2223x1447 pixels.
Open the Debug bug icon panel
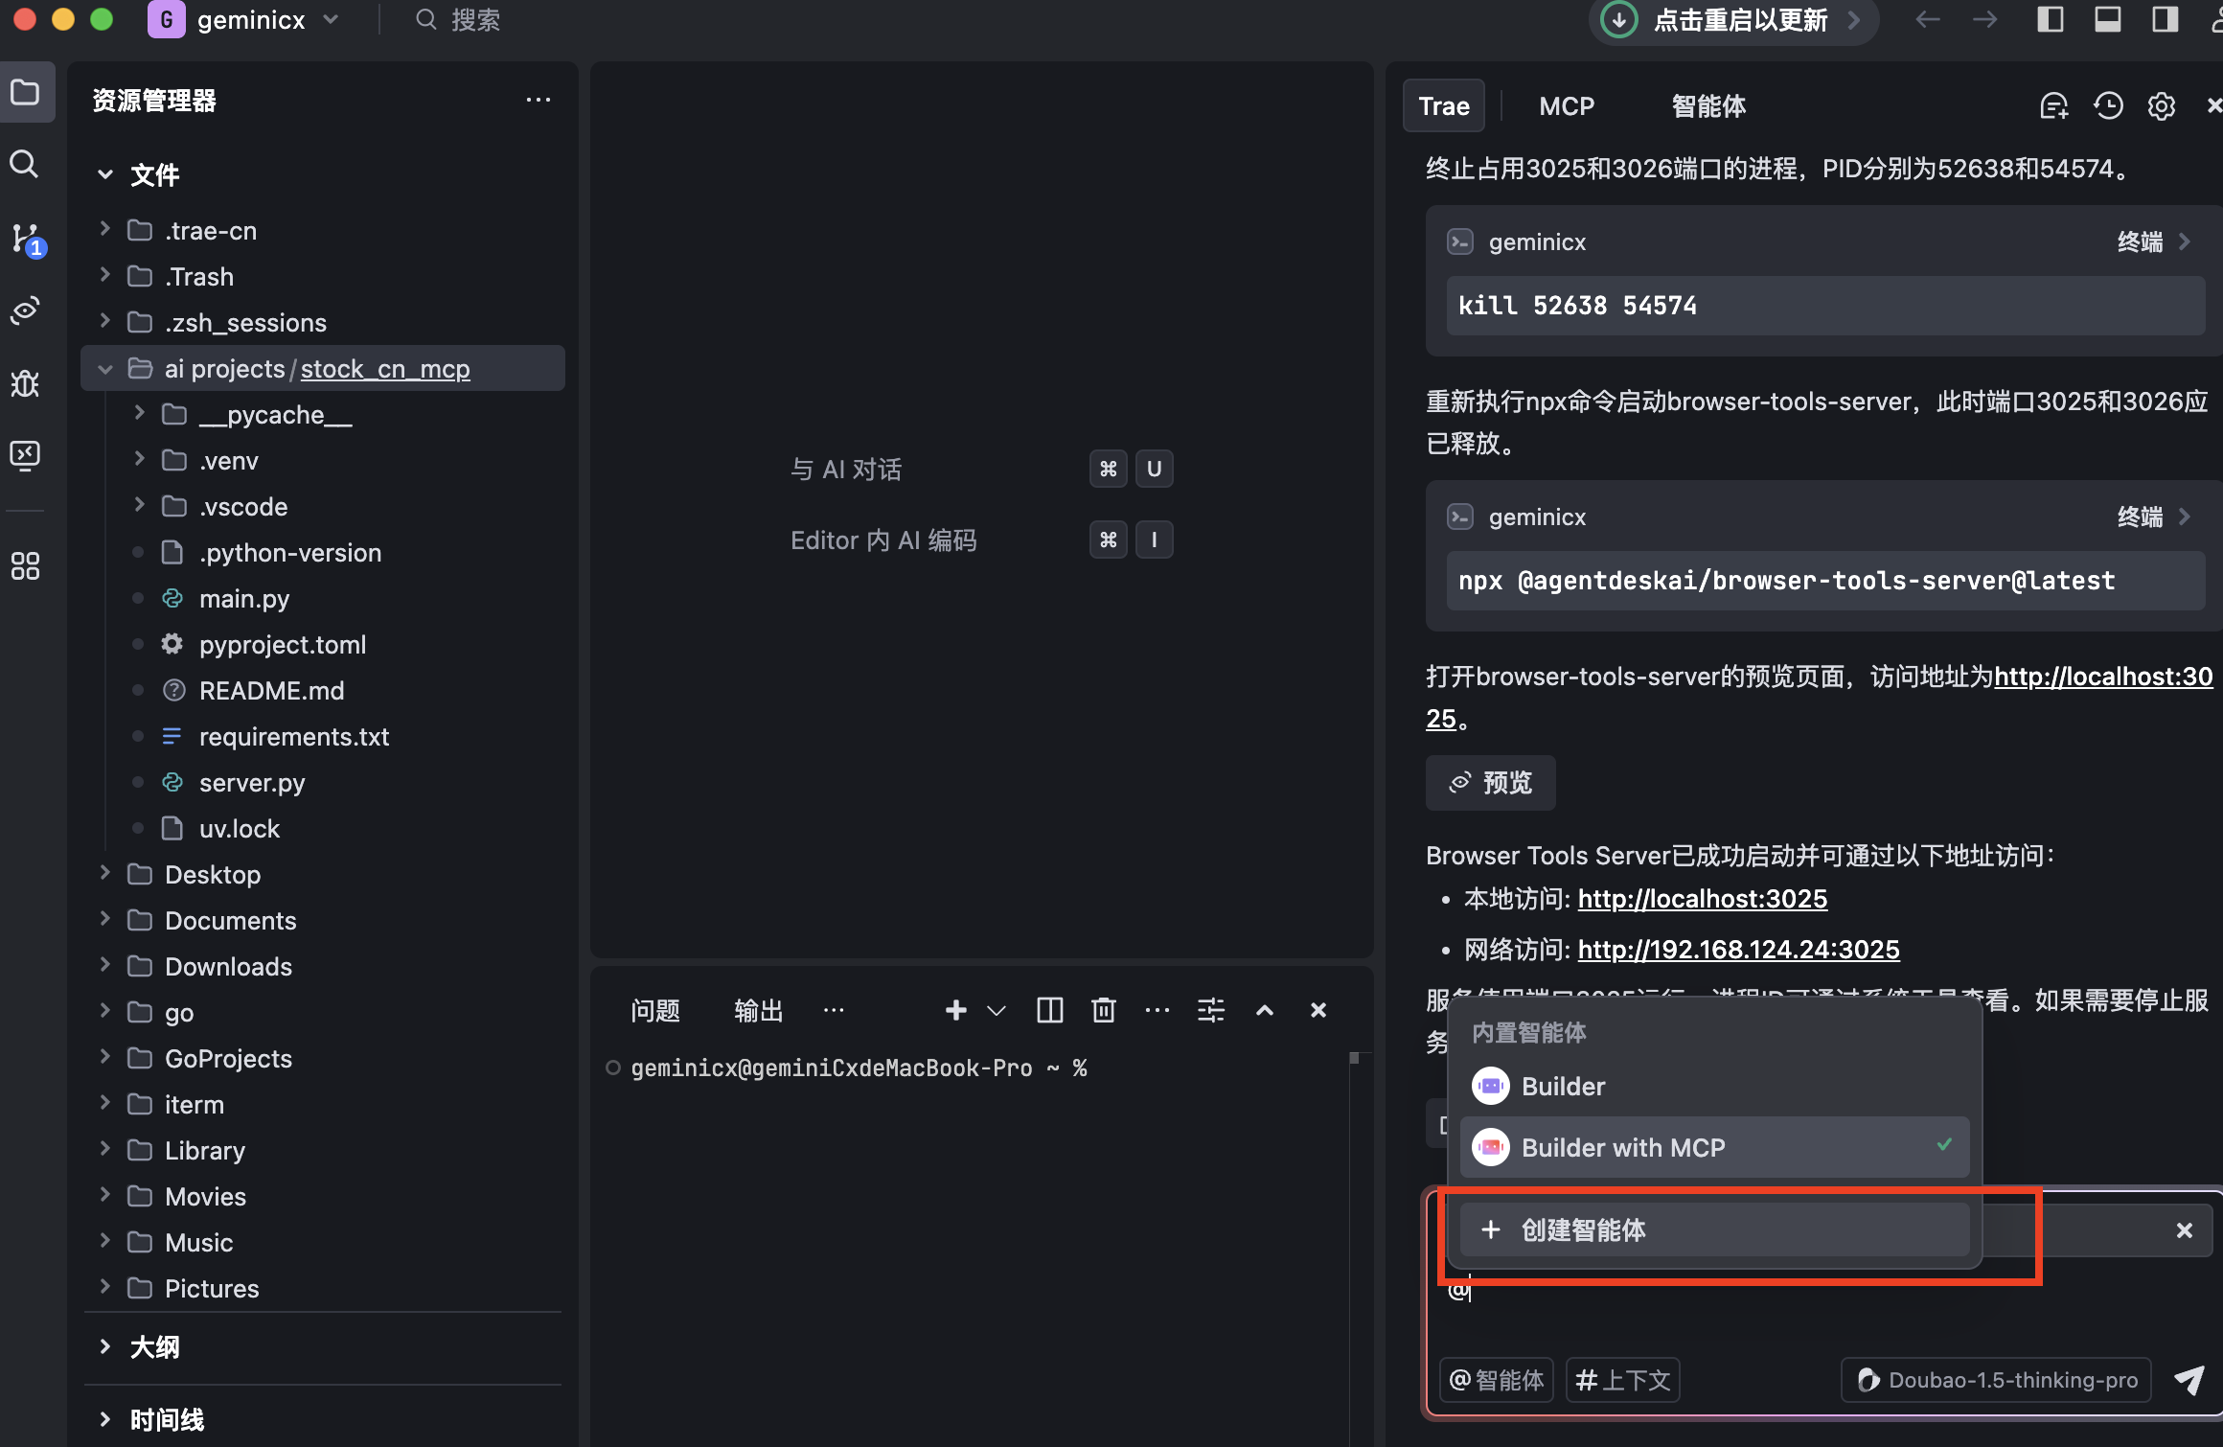tap(25, 383)
